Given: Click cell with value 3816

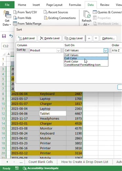Looking at the screenshot, I should point(74,148).
